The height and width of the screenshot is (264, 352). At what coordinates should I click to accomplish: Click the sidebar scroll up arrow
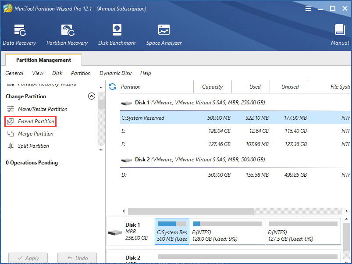[101, 87]
